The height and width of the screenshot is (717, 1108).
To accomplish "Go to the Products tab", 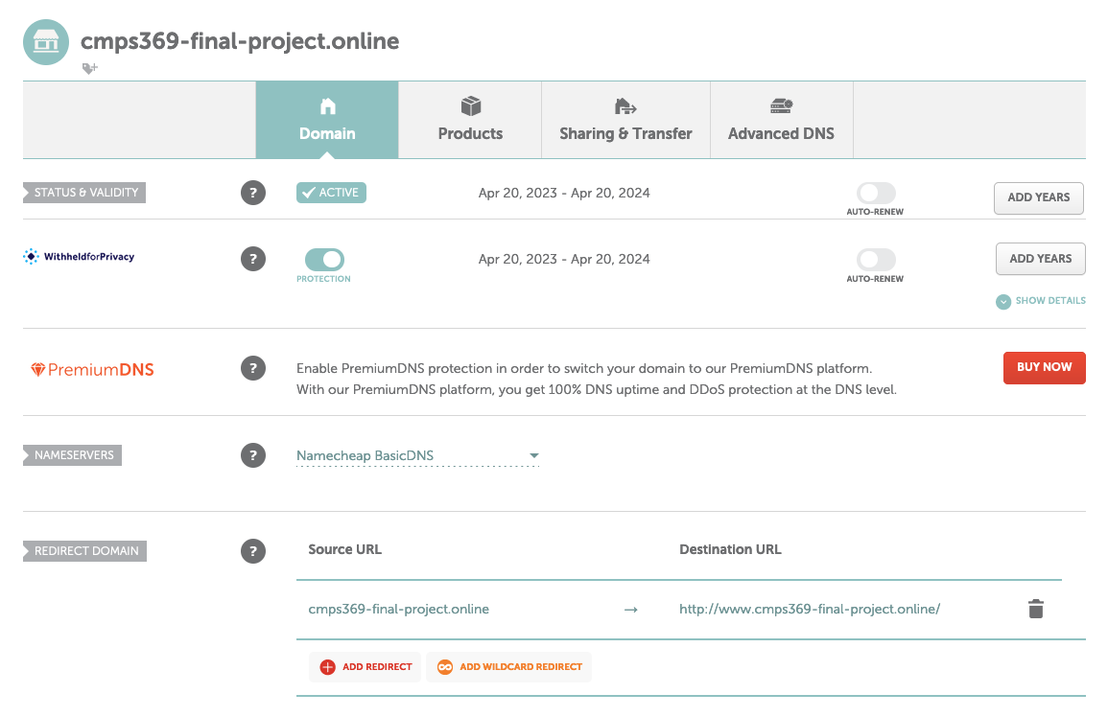I will coord(470,120).
